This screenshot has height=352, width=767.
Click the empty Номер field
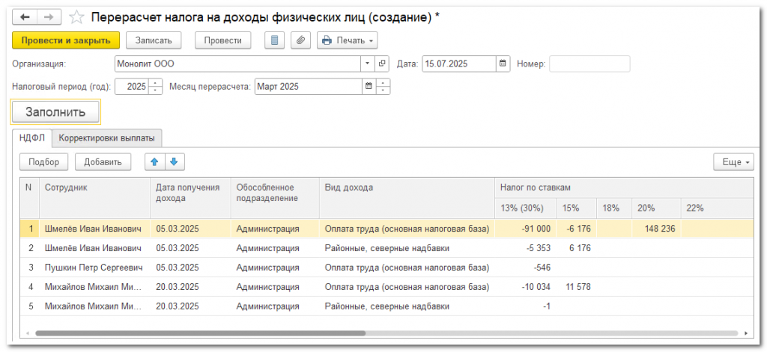pyautogui.click(x=589, y=64)
